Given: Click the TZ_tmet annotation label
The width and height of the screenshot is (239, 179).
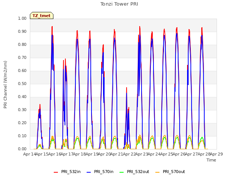Looking at the screenshot, I should pos(41,16).
